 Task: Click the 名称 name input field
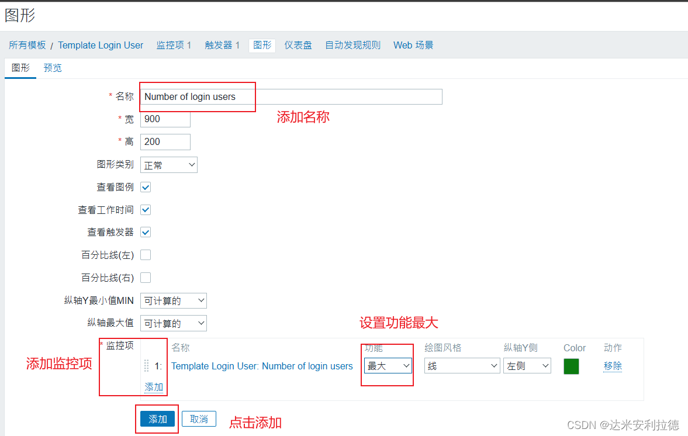pos(291,96)
